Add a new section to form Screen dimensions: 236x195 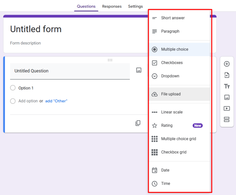[x=227, y=120]
